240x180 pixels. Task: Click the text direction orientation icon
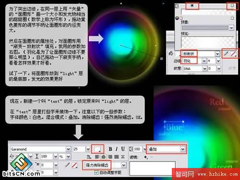[x=89, y=157]
